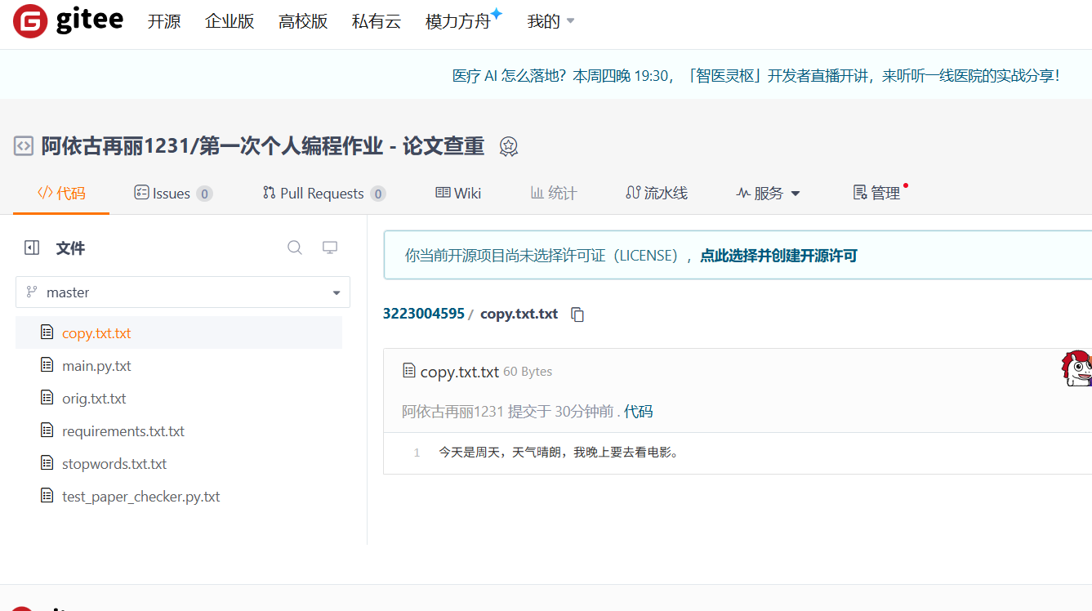This screenshot has width=1092, height=611.
Task: Open the file search in the sidebar
Action: point(294,247)
